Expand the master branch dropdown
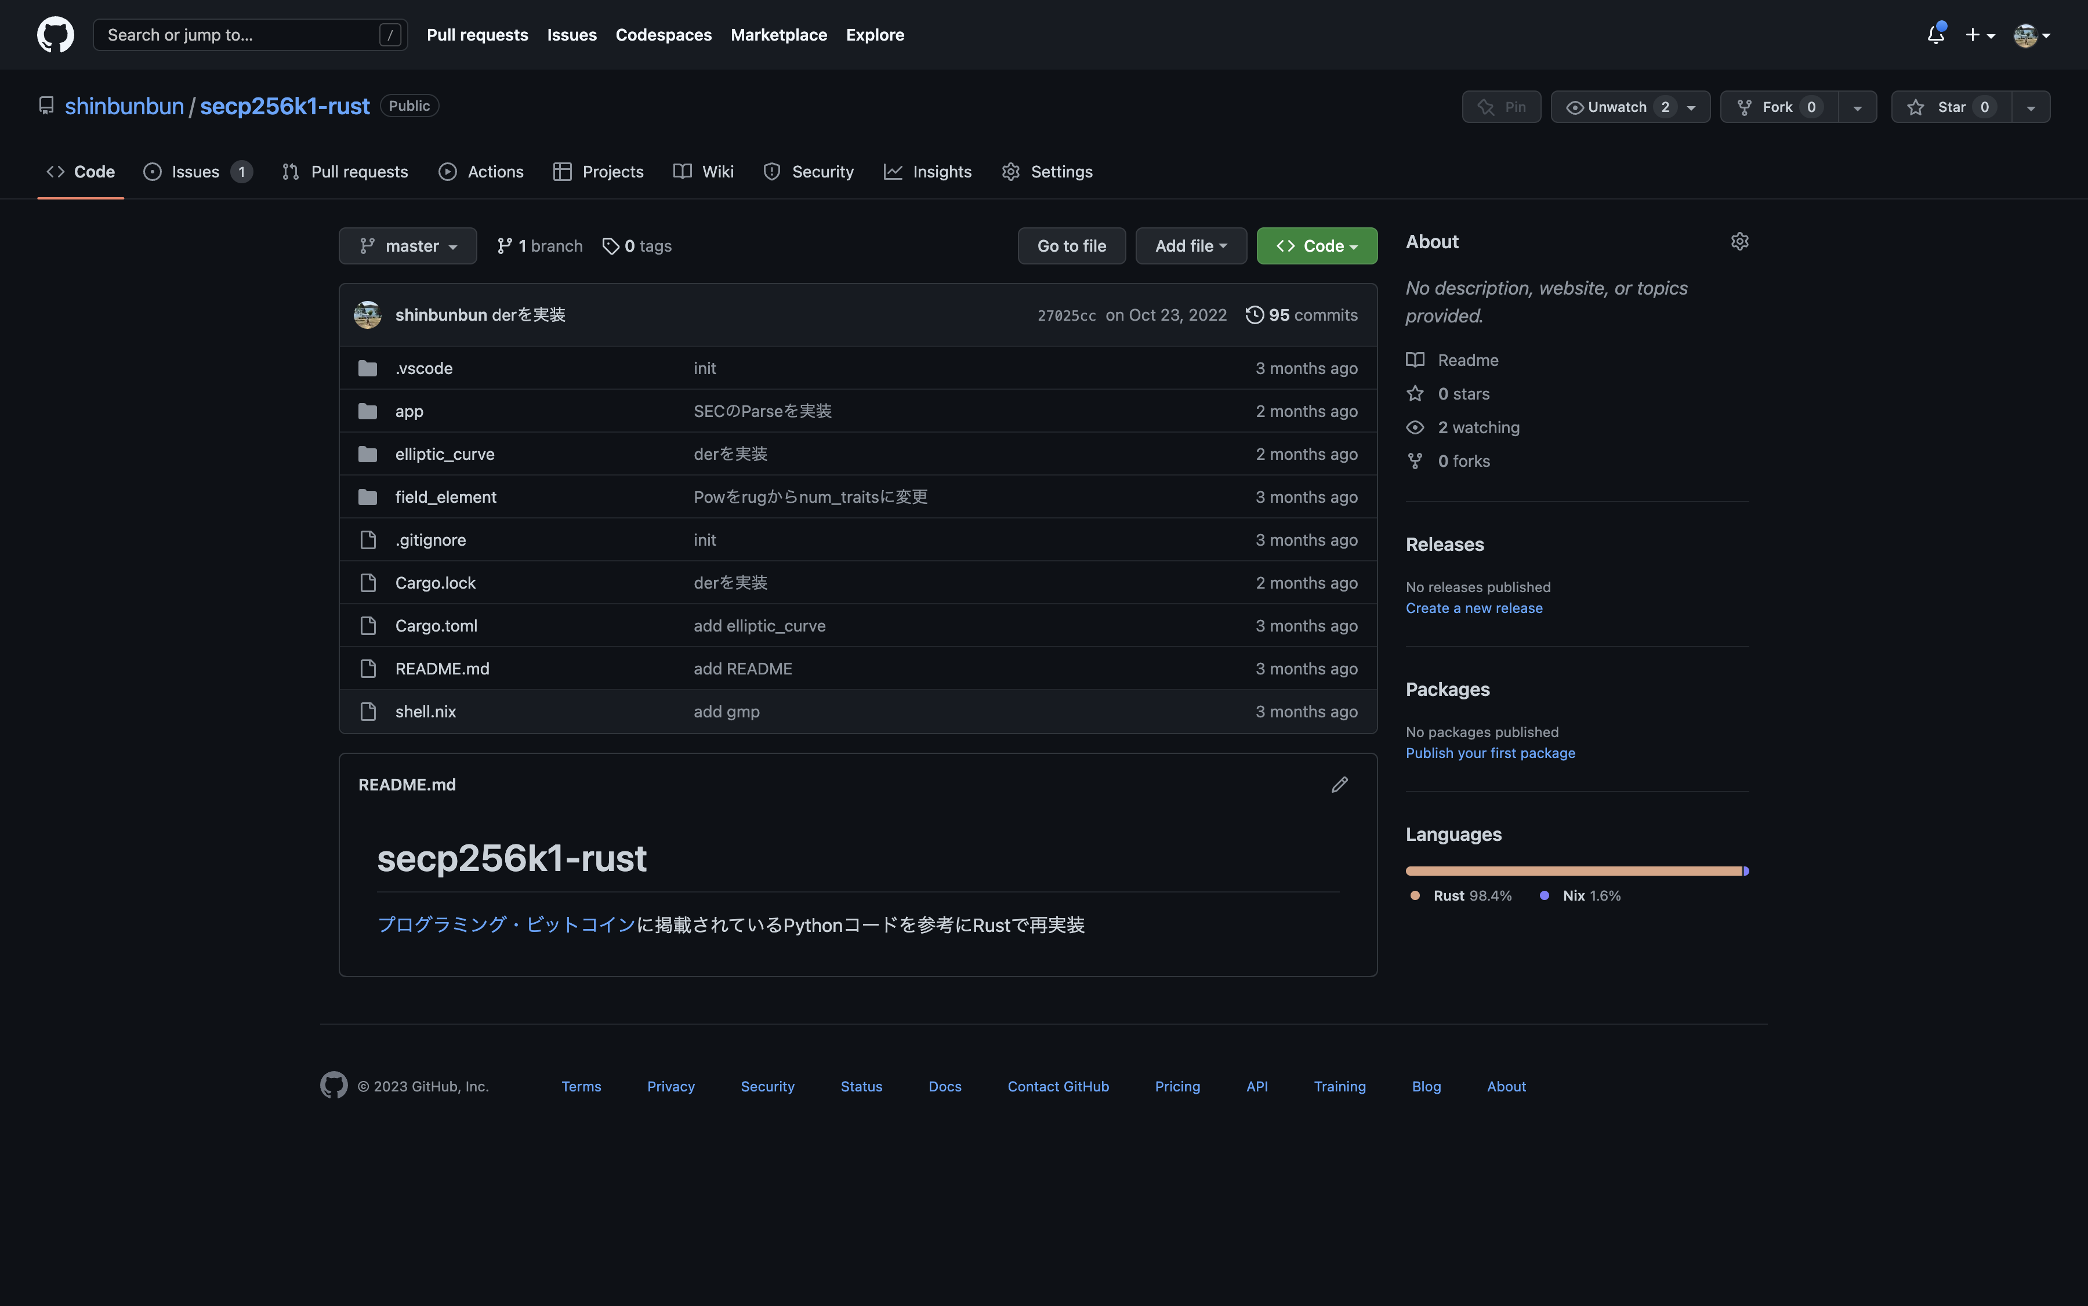Viewport: 2088px width, 1306px height. (x=408, y=246)
